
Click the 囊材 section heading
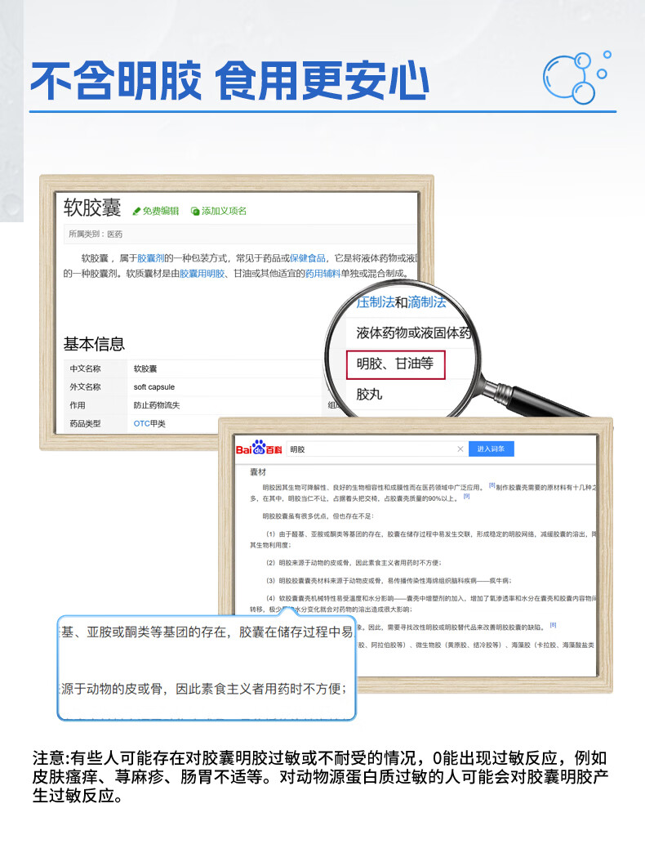click(258, 472)
